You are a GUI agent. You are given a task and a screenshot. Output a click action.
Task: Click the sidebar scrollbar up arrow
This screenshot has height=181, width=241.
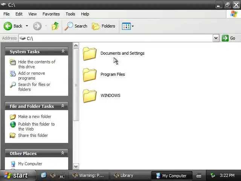[76, 46]
